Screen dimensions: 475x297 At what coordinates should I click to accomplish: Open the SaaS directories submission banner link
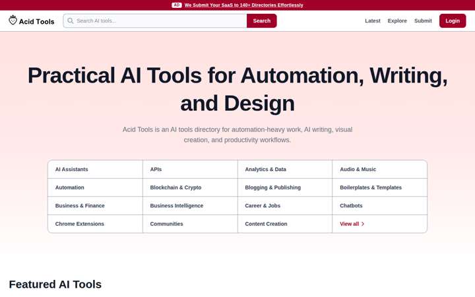243,5
